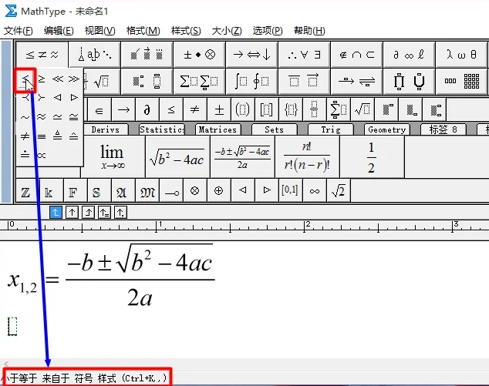Insert the much-less-than symbol
The width and height of the screenshot is (489, 386).
point(58,79)
